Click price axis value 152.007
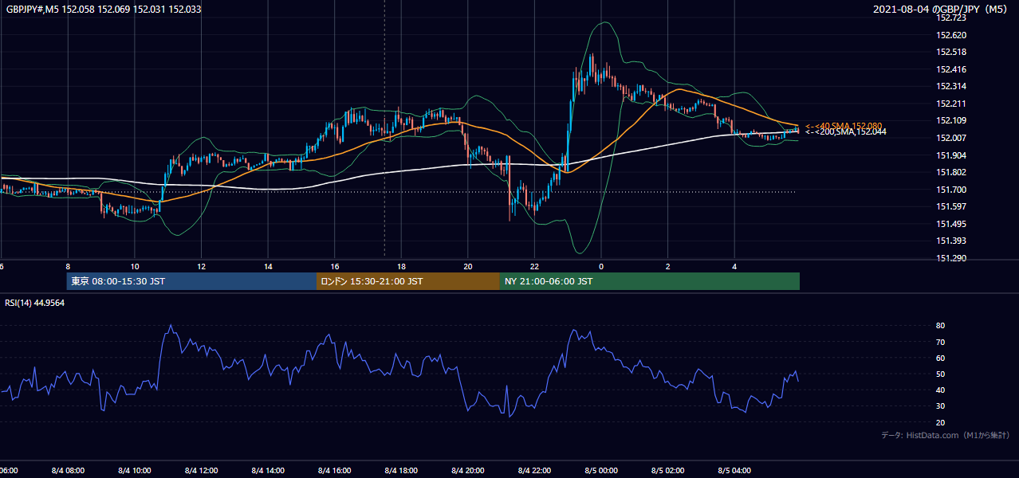Image resolution: width=1019 pixels, height=478 pixels. pos(952,138)
